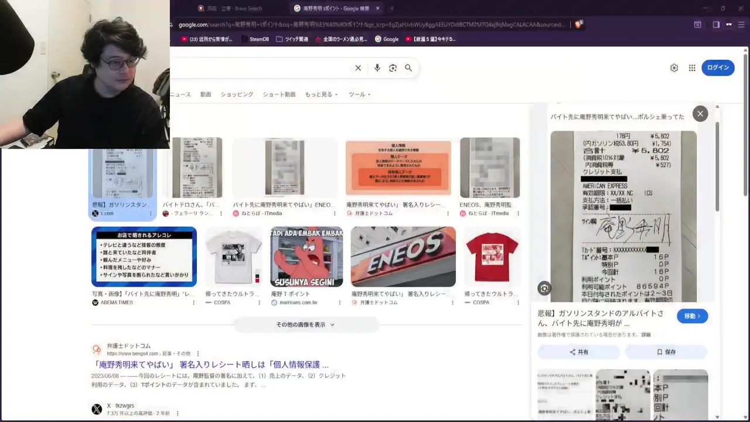The image size is (750, 422).
Task: Toggle the Brave sidebar panel icon
Action: tap(716, 25)
